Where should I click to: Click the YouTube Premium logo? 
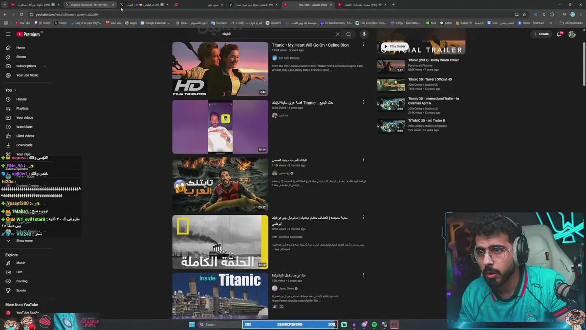point(28,34)
